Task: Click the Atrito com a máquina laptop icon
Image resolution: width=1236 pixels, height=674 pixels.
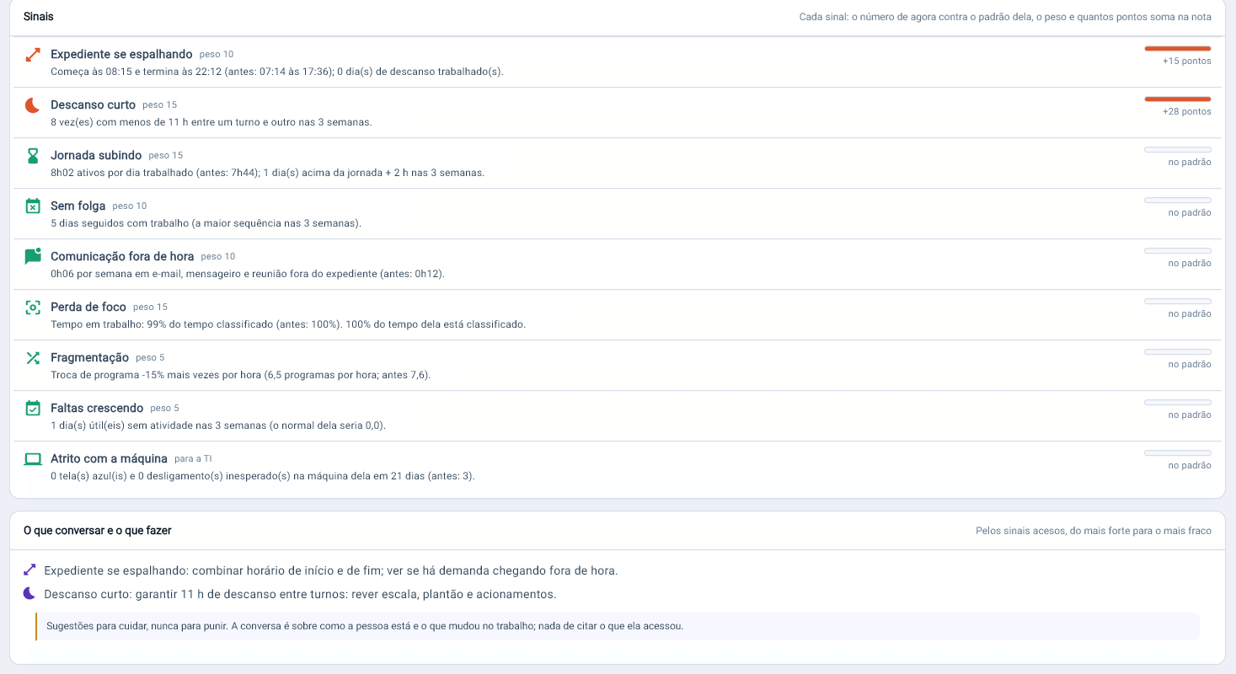Action: [x=33, y=459]
